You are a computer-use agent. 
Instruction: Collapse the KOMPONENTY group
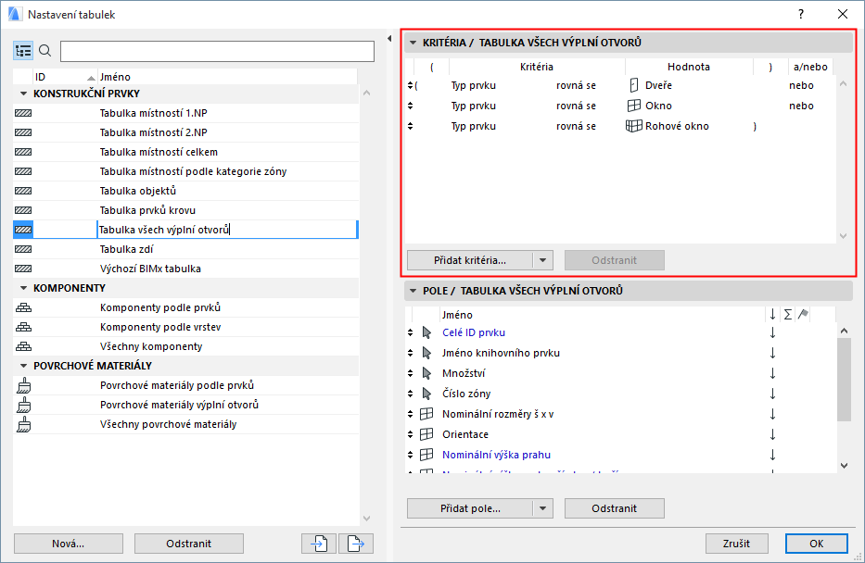pos(23,288)
